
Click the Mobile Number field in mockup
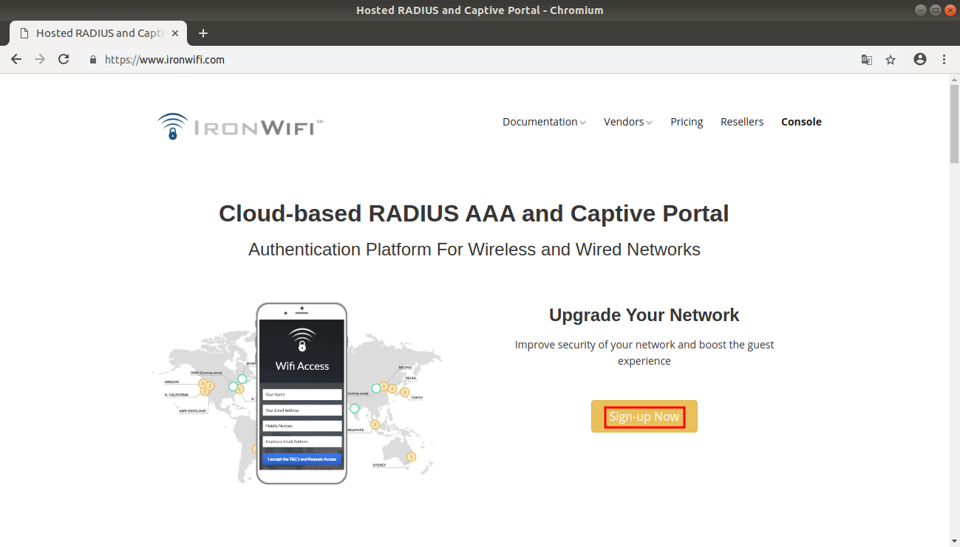point(302,426)
